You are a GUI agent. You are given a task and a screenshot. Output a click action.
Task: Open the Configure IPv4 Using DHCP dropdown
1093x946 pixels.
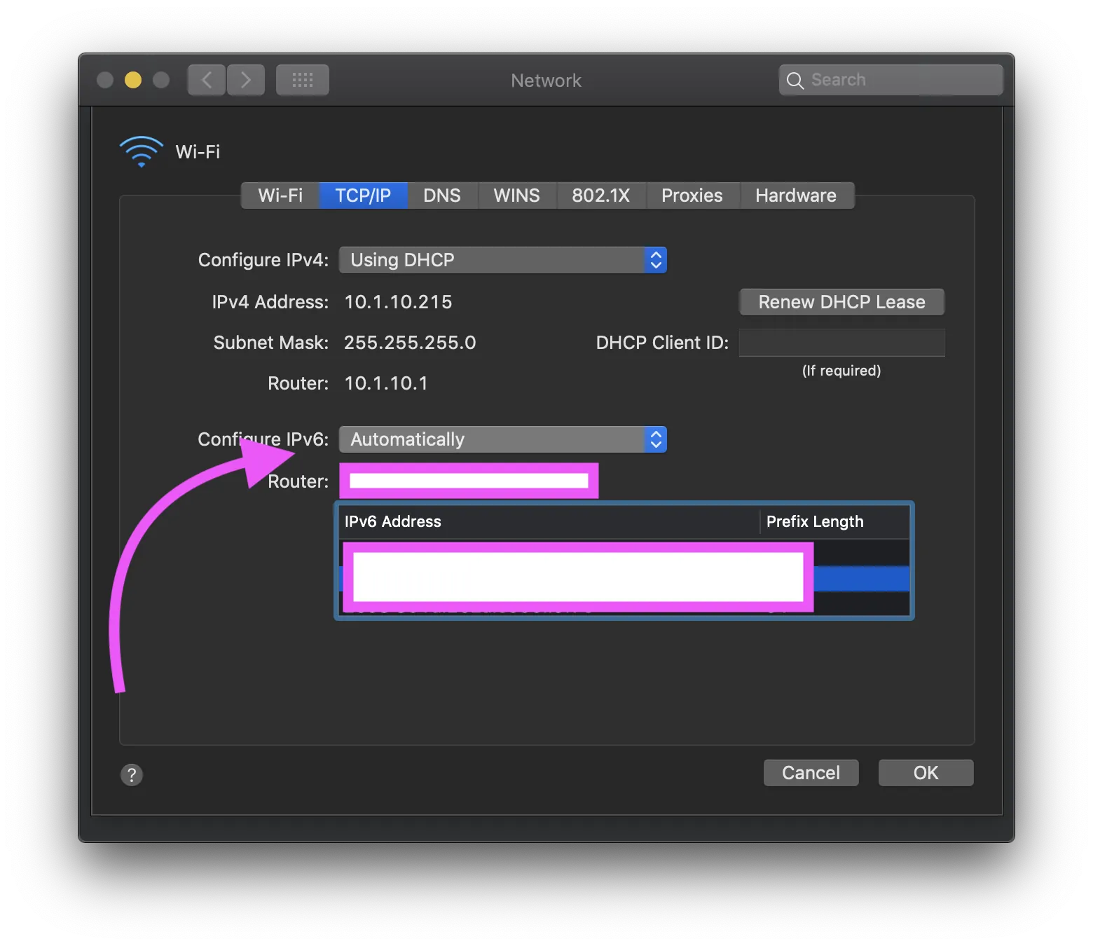[x=503, y=260]
